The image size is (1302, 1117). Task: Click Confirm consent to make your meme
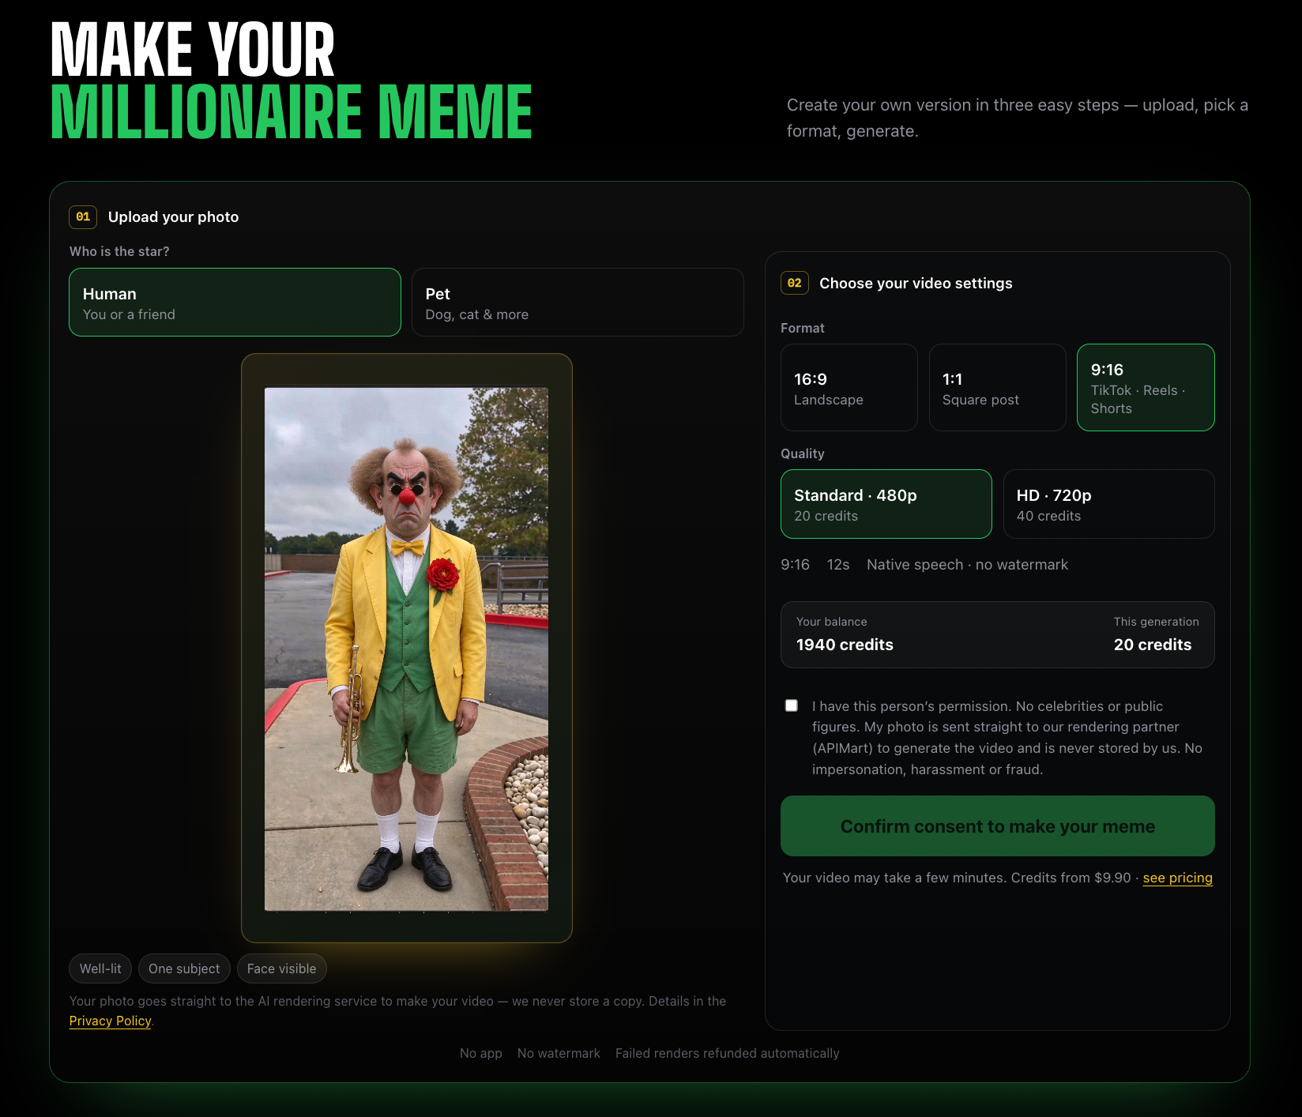tap(998, 826)
